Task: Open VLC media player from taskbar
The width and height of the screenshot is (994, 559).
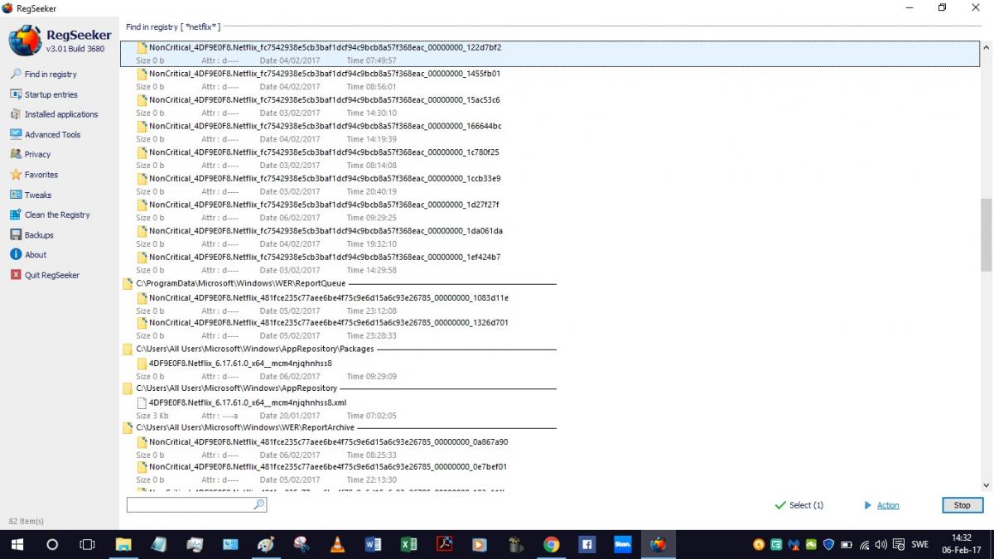Action: click(337, 545)
